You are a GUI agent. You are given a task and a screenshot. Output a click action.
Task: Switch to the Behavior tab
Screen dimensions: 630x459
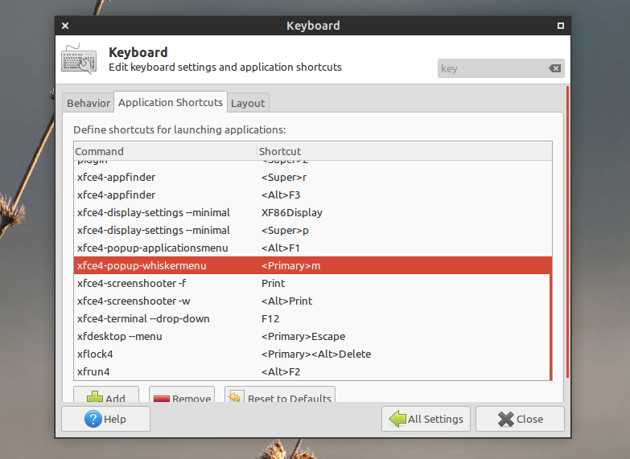(x=89, y=103)
